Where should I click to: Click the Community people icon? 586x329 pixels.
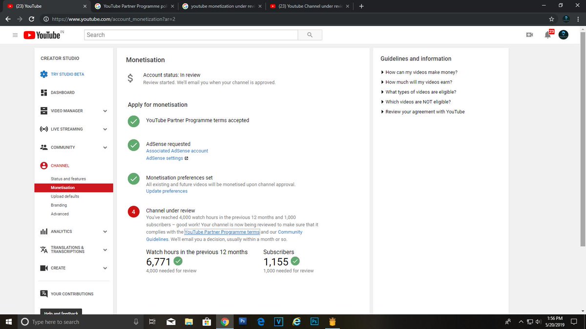click(x=44, y=147)
